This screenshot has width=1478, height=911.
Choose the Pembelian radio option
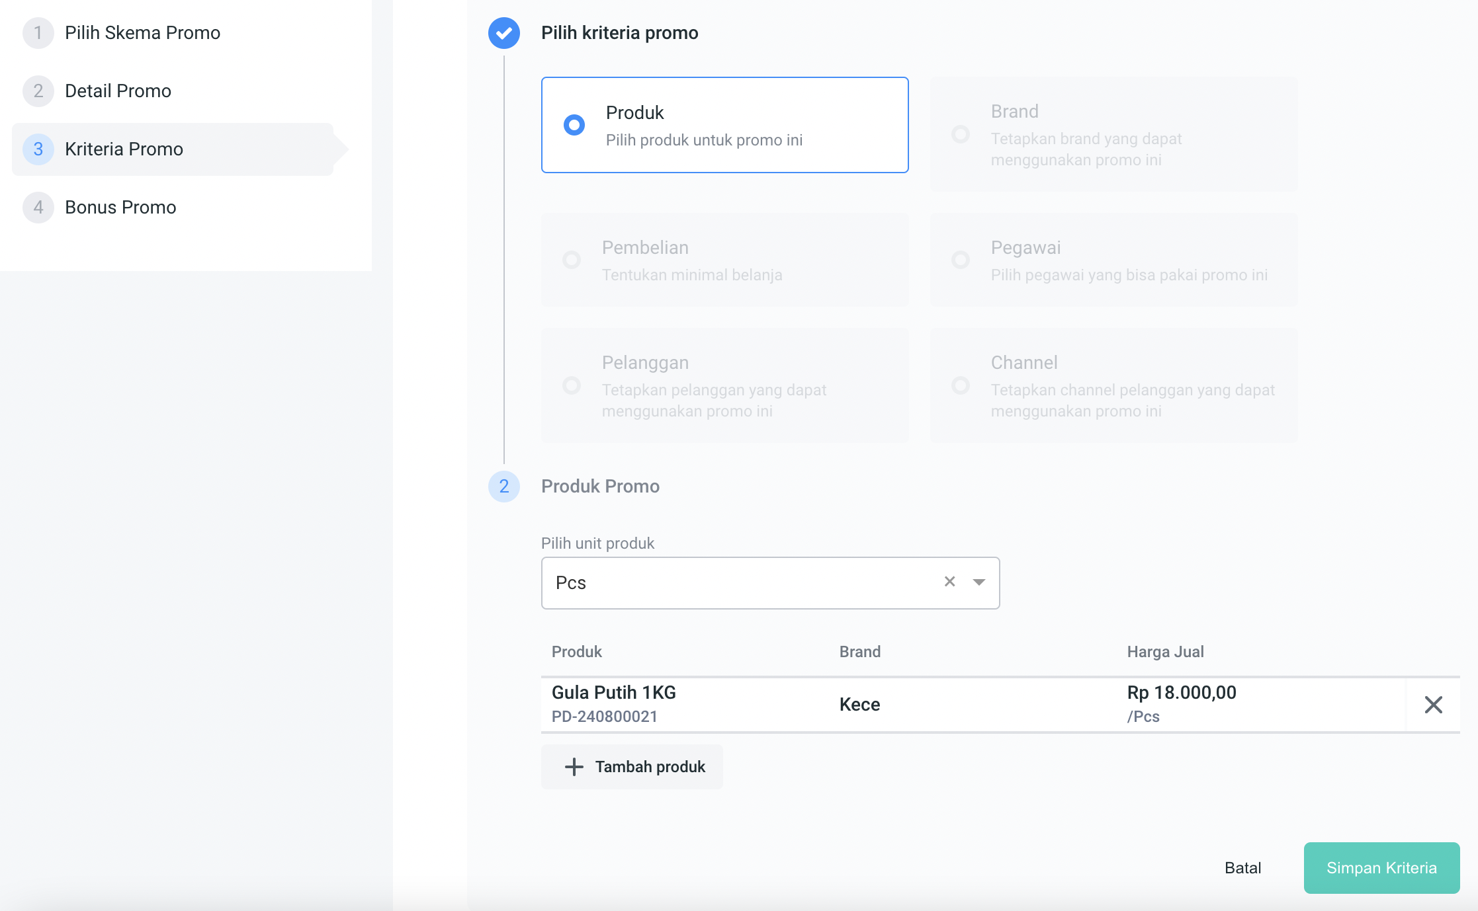(572, 260)
